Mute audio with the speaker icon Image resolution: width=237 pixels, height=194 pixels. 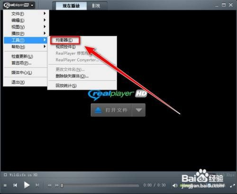175,186
